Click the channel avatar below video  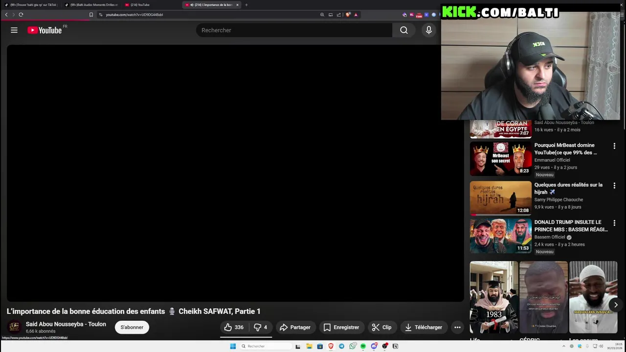click(14, 327)
